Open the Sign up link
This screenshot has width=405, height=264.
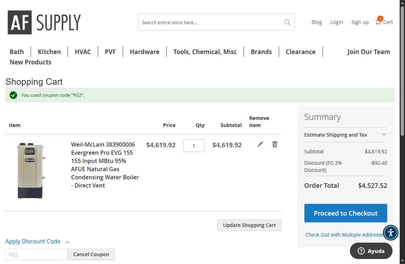pos(360,22)
